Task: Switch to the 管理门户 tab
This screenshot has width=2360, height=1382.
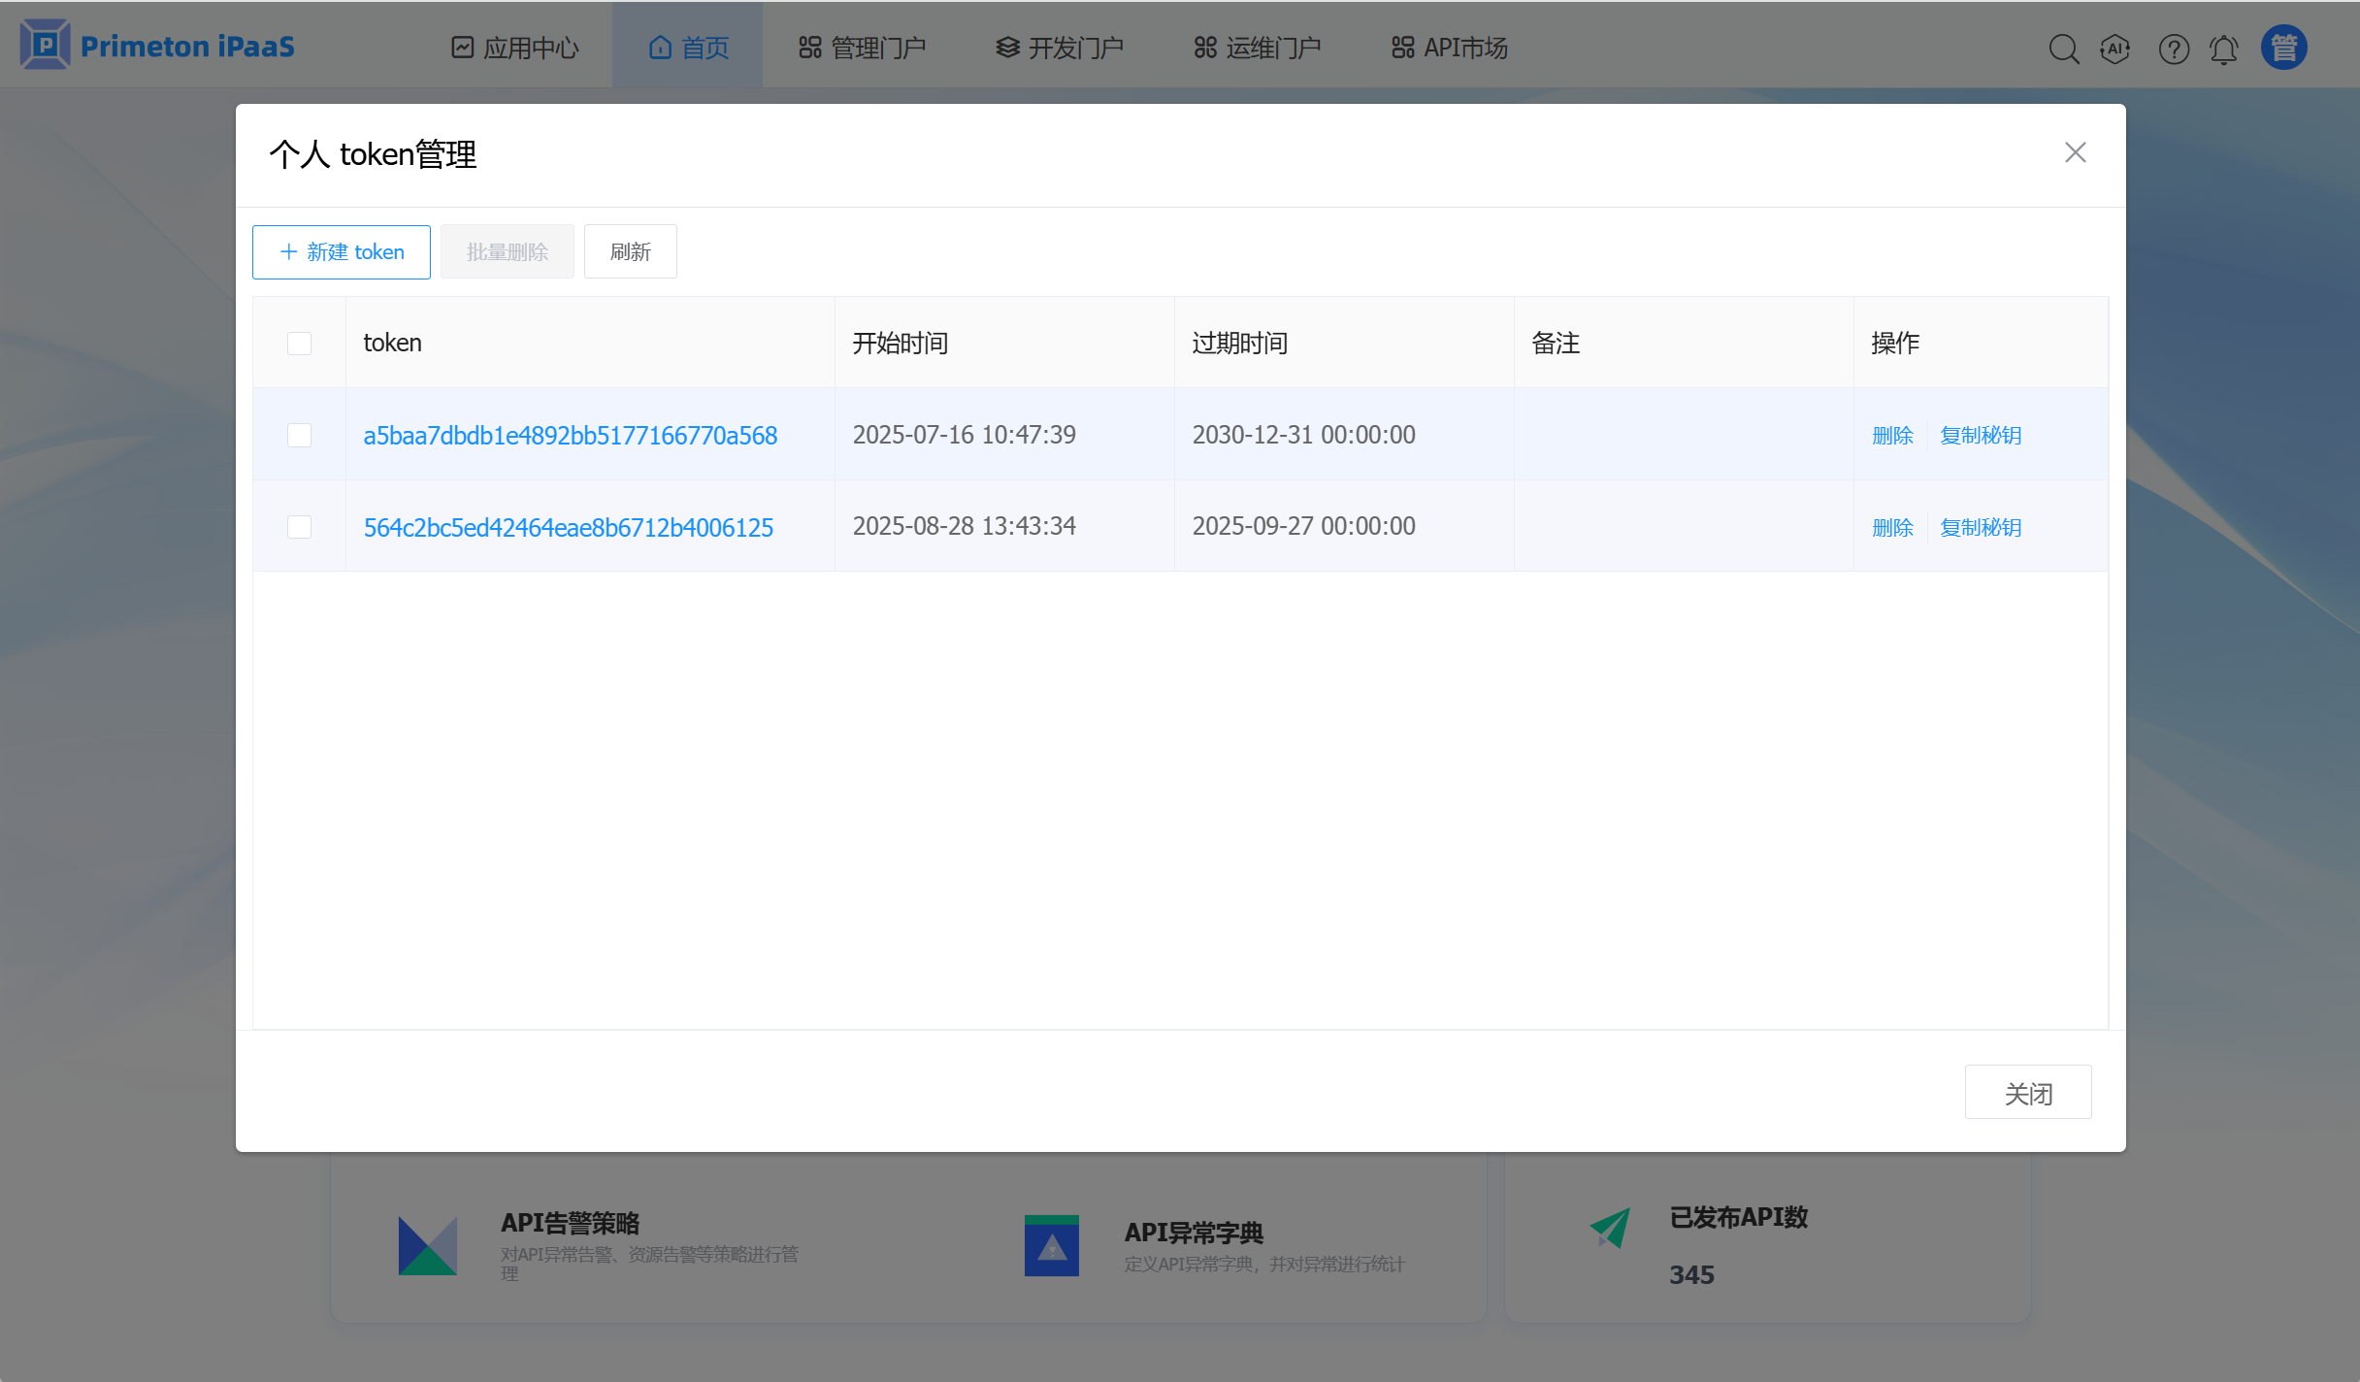Action: tap(862, 48)
